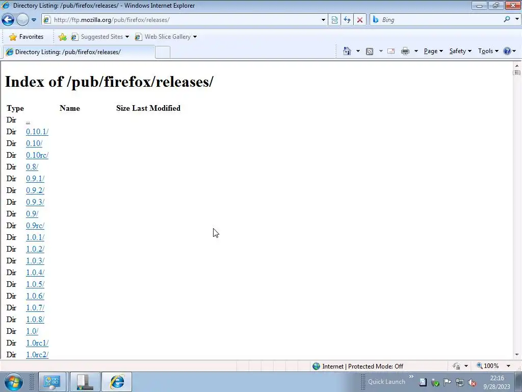This screenshot has height=392, width=522.
Task: Click the Action Center flag tray icon
Action: coord(447,382)
